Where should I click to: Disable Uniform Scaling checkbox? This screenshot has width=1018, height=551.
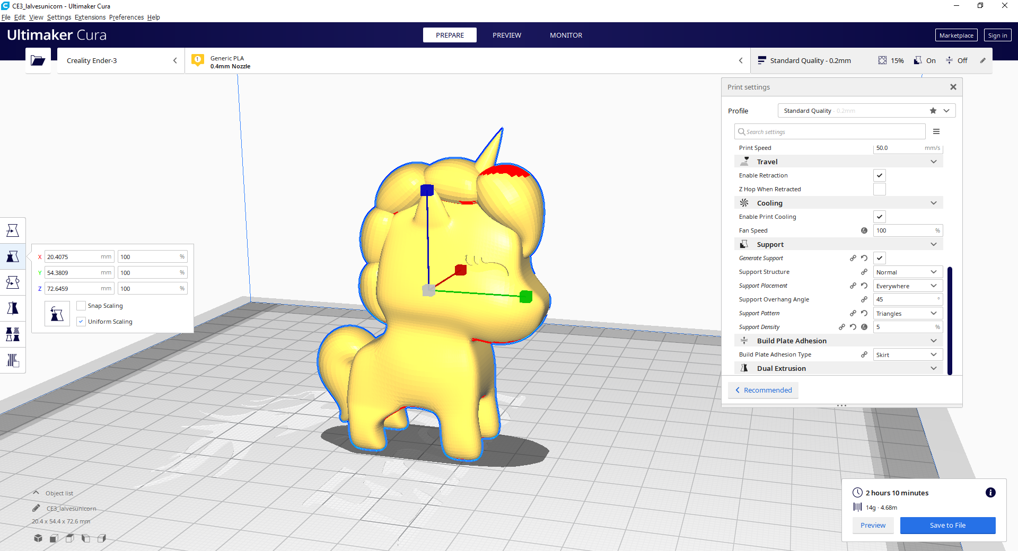click(81, 322)
